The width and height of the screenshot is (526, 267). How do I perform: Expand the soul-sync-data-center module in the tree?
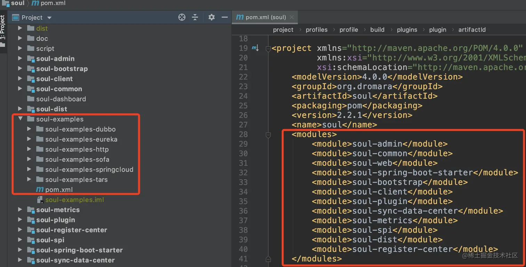[20, 260]
